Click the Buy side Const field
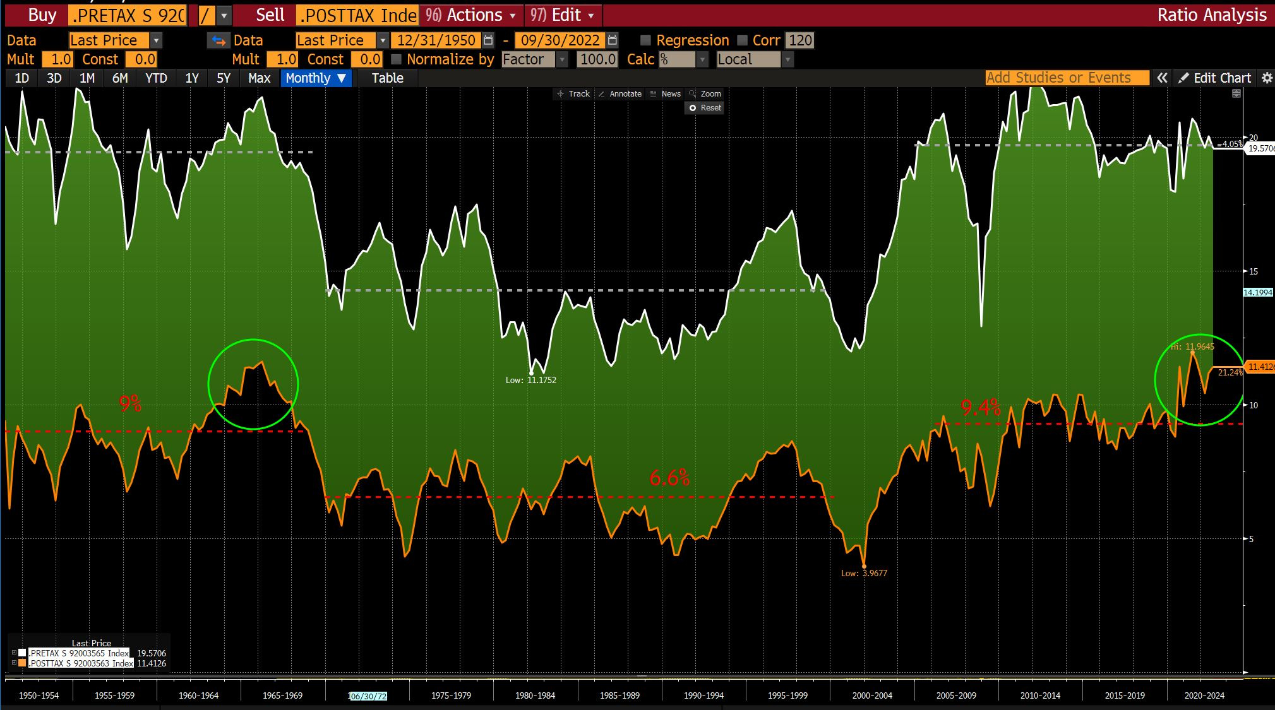The width and height of the screenshot is (1275, 710). coord(141,59)
